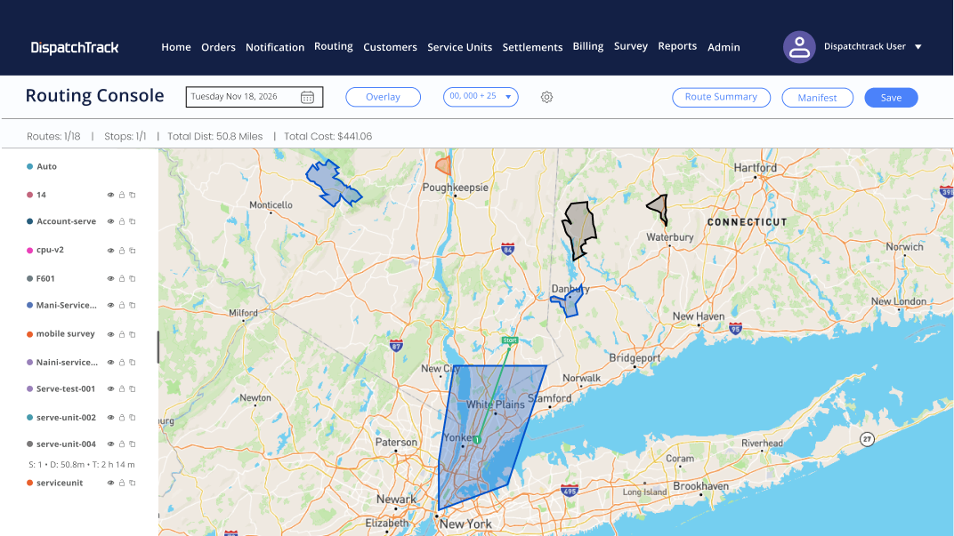Open the Home menu

[x=176, y=47]
